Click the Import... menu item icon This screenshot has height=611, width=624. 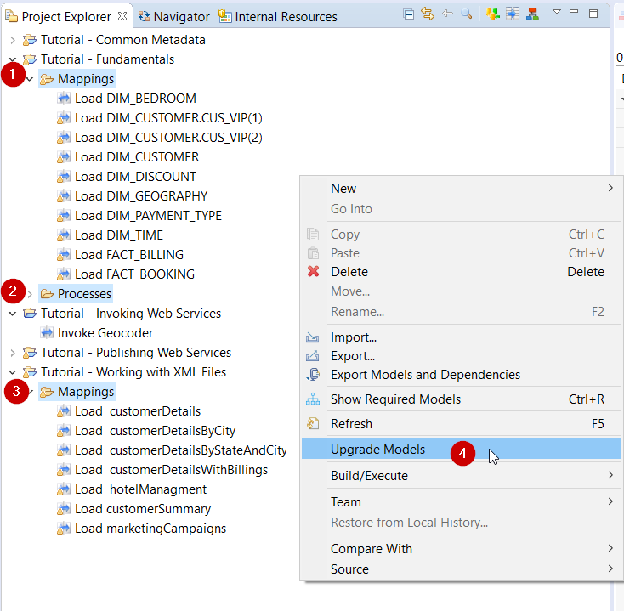click(312, 337)
